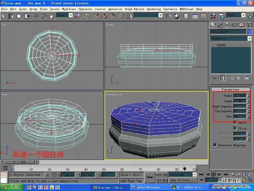
Task: Click the object color swatch beside name
Action: coord(250,32)
